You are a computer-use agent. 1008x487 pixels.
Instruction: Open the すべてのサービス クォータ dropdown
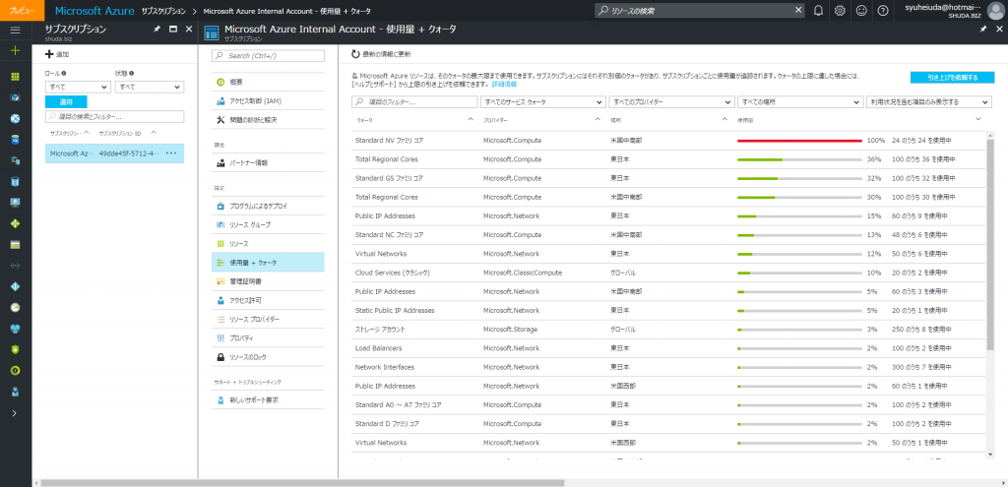[x=542, y=102]
